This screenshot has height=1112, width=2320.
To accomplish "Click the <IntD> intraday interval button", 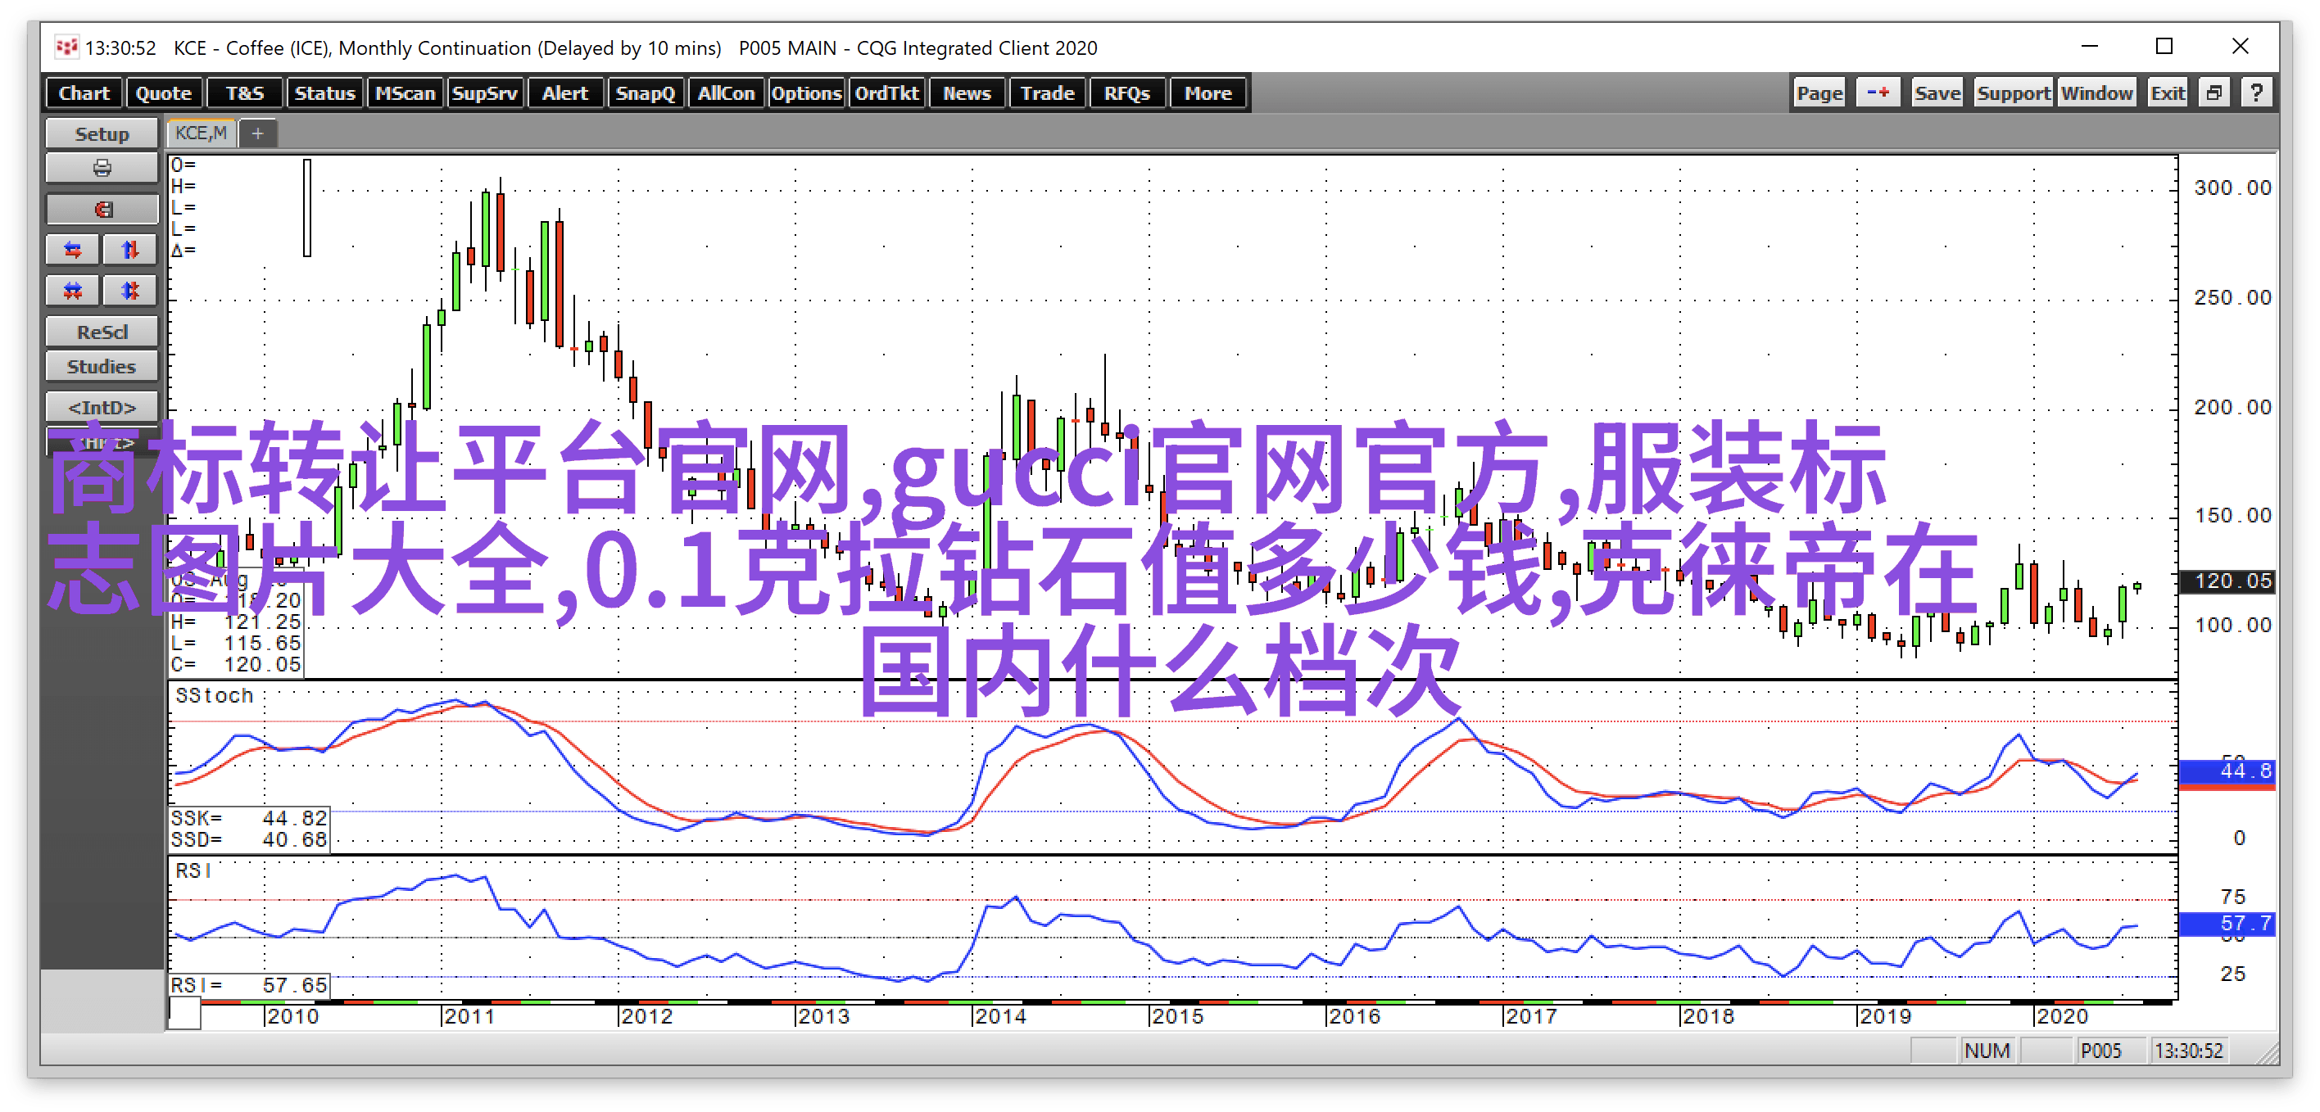I will 102,407.
